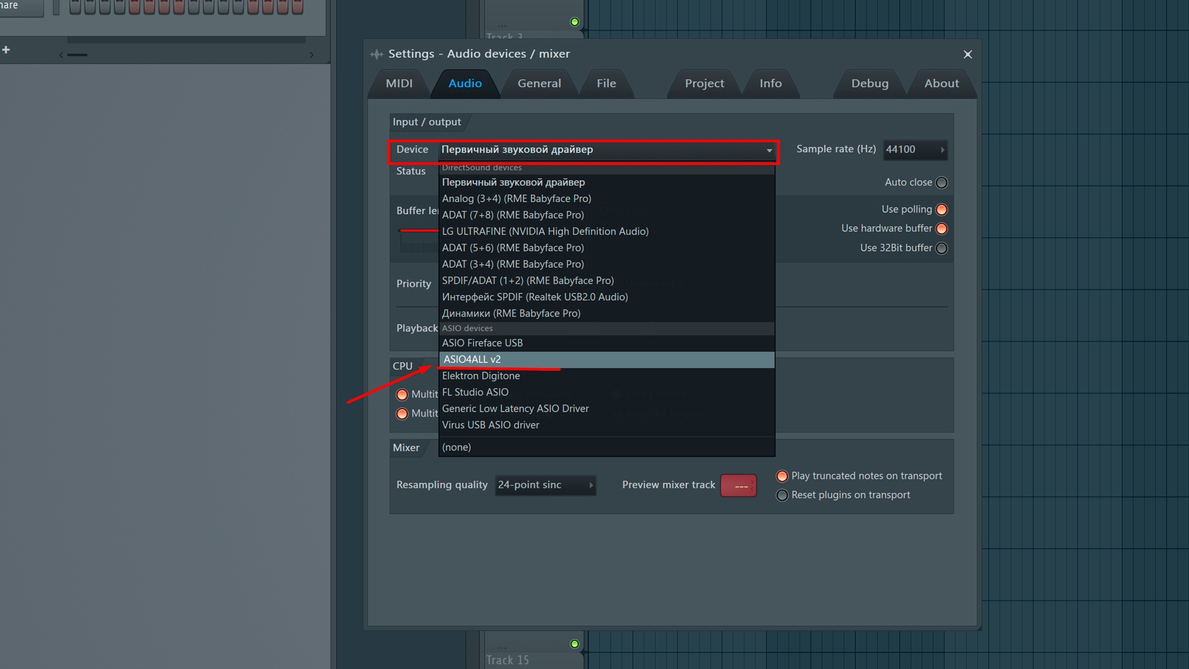Image resolution: width=1189 pixels, height=669 pixels.
Task: Switch to the File settings tab
Action: [606, 83]
